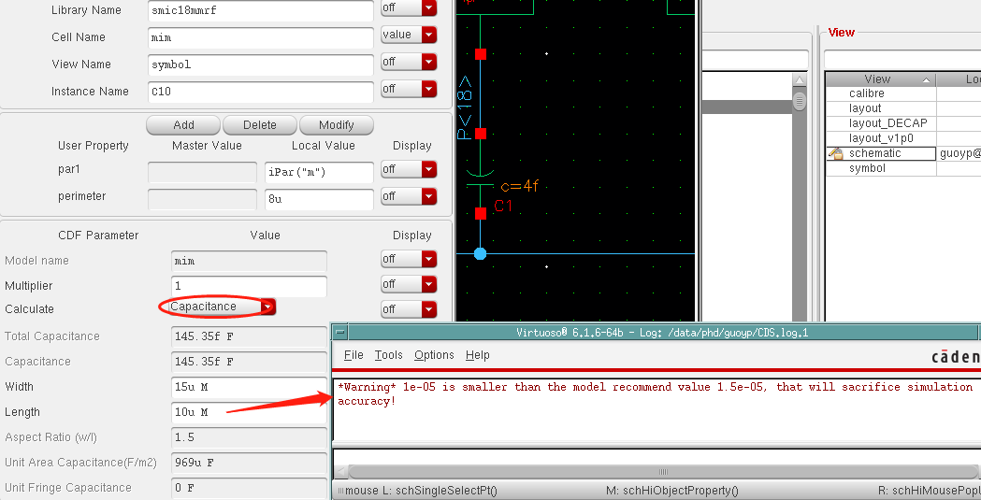This screenshot has width=981, height=500.
Task: Click the edit icon beside the schematic view
Action: pos(836,153)
